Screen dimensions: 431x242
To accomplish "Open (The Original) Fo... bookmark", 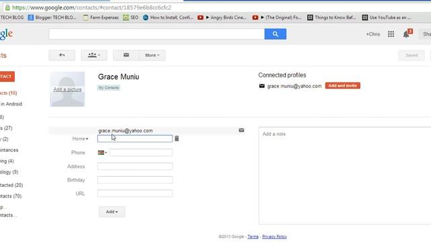I will point(277,17).
